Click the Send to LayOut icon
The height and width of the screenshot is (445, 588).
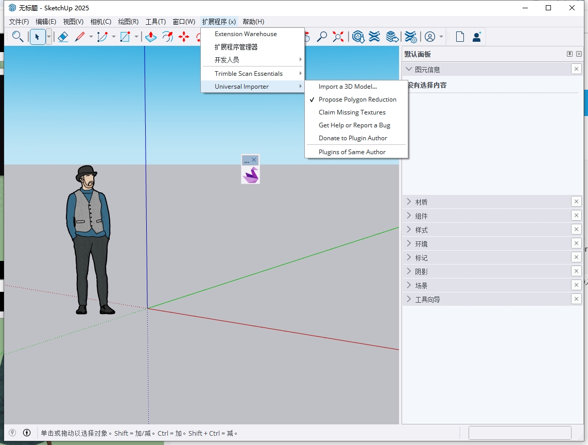pos(392,37)
